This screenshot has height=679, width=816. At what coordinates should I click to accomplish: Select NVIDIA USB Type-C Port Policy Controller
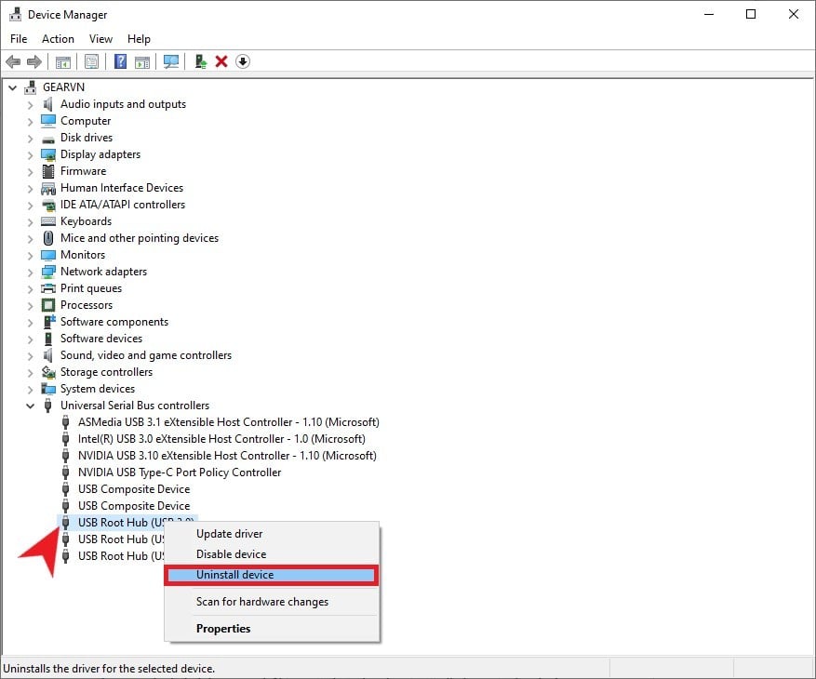click(180, 473)
